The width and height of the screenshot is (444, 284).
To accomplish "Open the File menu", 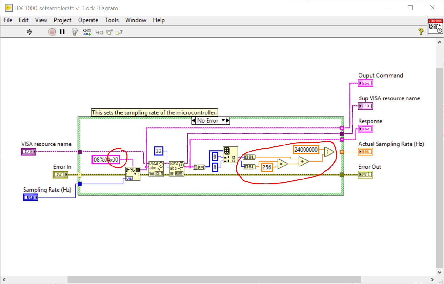I will [8, 20].
